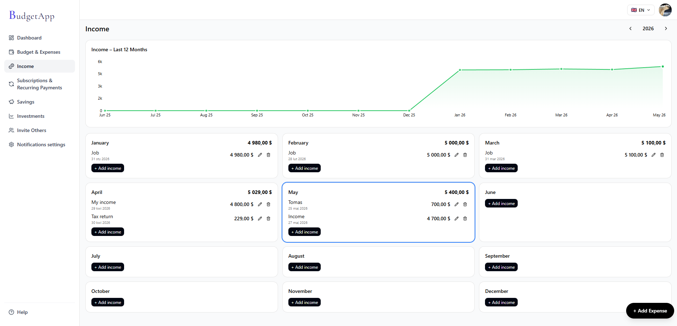Viewport: 677px width, 326px height.
Task: Delete the April My income entry
Action: (268, 204)
